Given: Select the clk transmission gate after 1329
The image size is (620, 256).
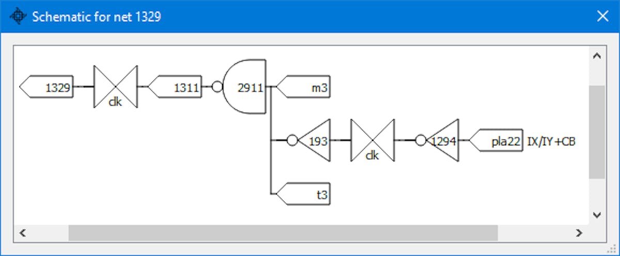Looking at the screenshot, I should (115, 87).
